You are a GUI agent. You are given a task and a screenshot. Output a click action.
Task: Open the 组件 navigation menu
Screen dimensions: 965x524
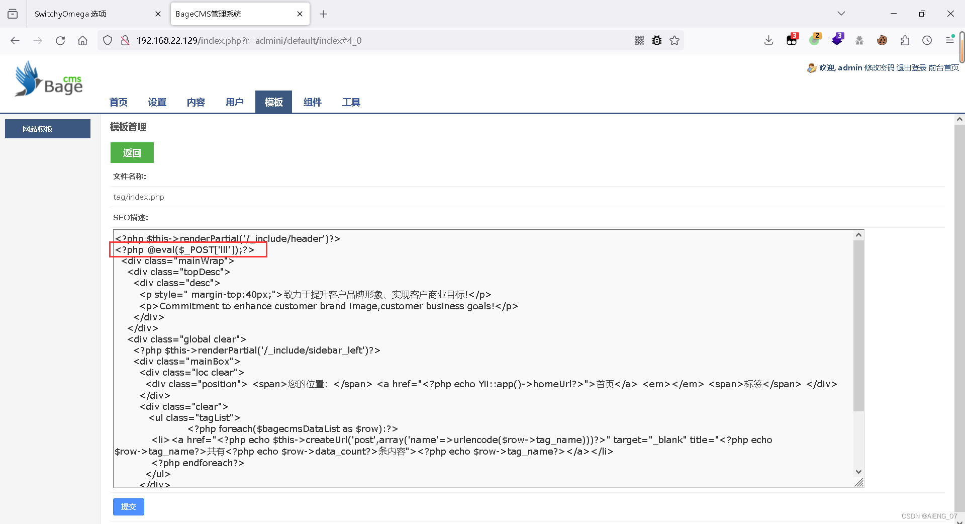coord(312,102)
